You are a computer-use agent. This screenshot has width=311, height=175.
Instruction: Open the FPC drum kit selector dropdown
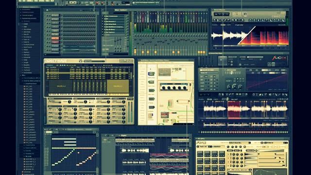tap(240, 142)
